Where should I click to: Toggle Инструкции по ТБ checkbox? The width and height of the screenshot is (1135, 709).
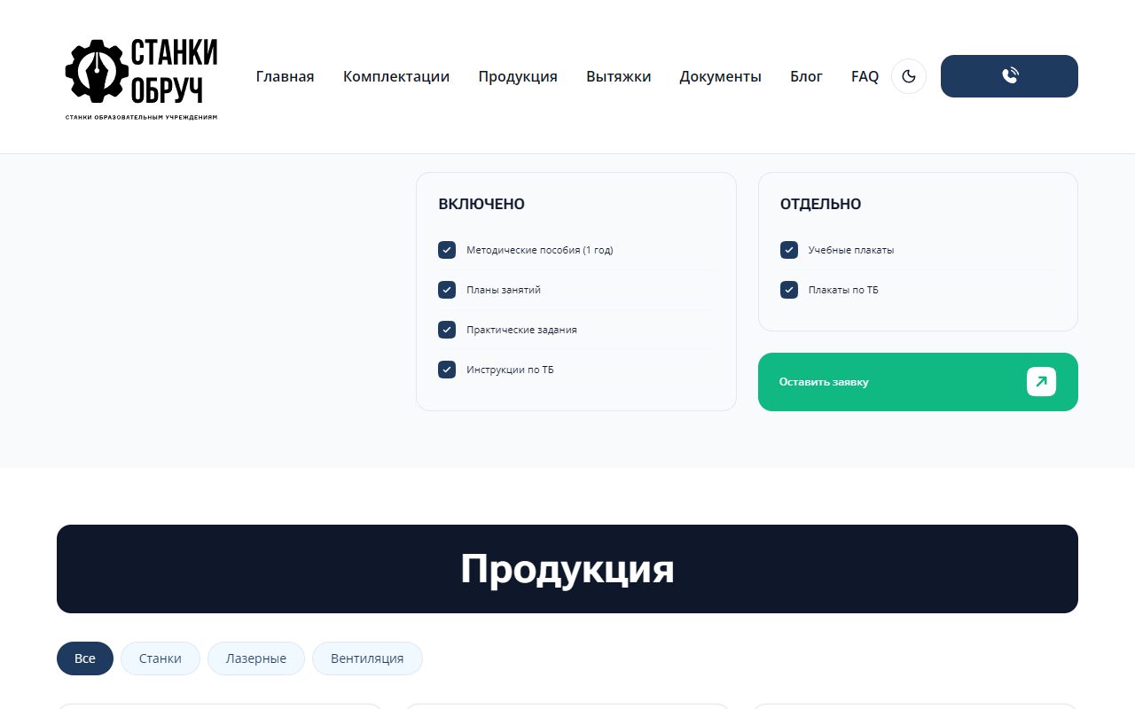(x=447, y=370)
